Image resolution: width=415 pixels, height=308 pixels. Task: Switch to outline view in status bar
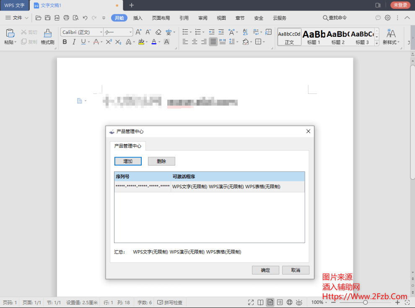pyautogui.click(x=280, y=302)
